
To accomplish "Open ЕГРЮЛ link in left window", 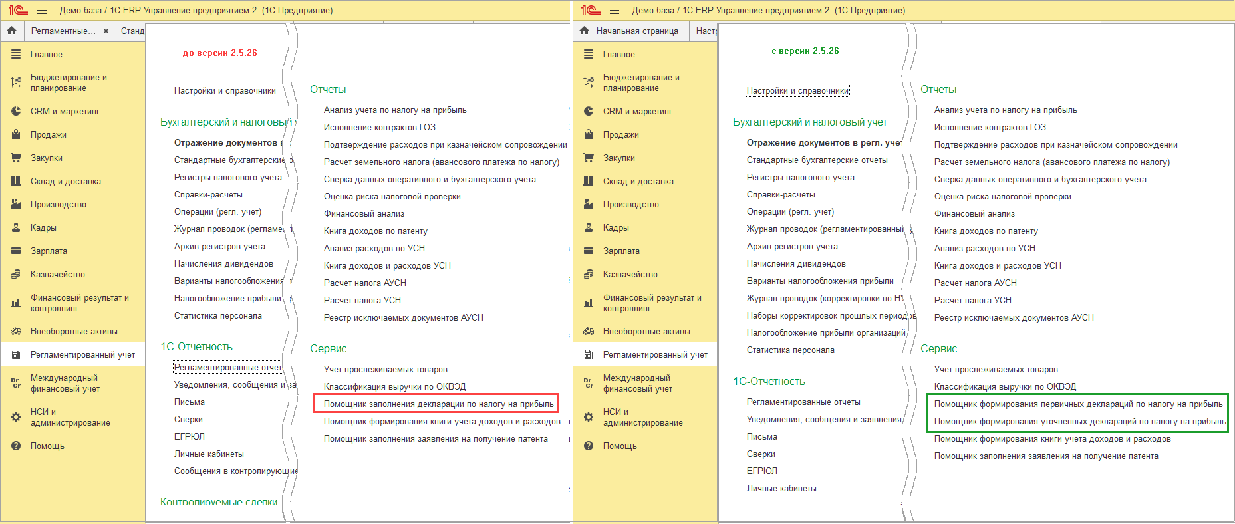I will pos(189,437).
